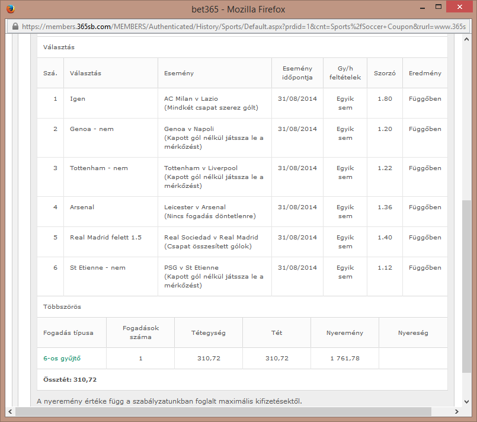
Task: Click the maximum payout disclaimer text
Action: point(169,401)
